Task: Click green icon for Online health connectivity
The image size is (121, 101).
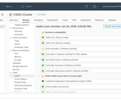Action: tap(43, 87)
